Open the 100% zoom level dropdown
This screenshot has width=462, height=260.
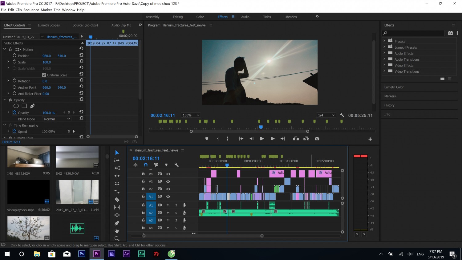pos(191,115)
